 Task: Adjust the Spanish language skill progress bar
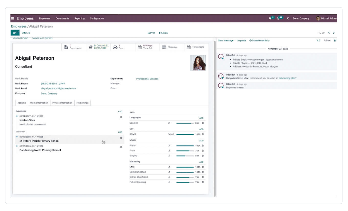tap(185, 123)
